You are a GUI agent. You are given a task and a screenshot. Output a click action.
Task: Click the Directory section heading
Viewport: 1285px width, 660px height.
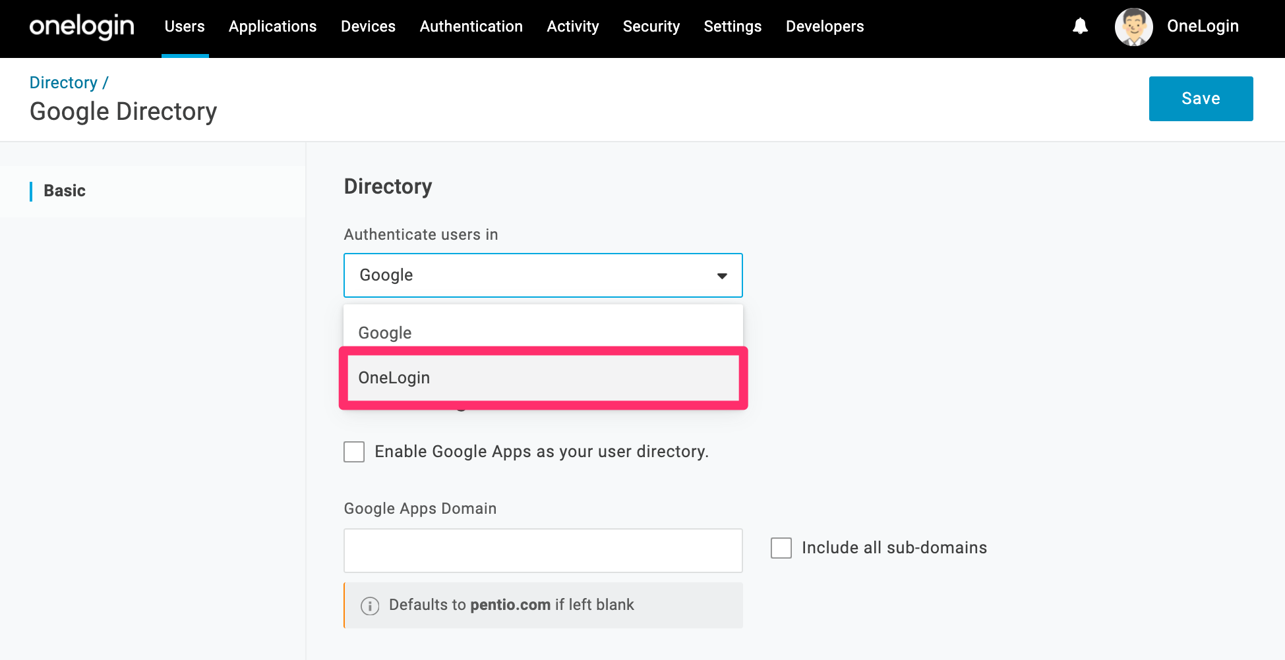[388, 186]
